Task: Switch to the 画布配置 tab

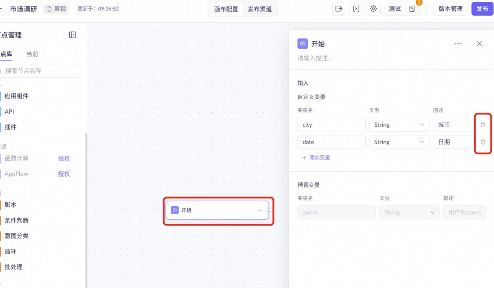Action: (226, 9)
